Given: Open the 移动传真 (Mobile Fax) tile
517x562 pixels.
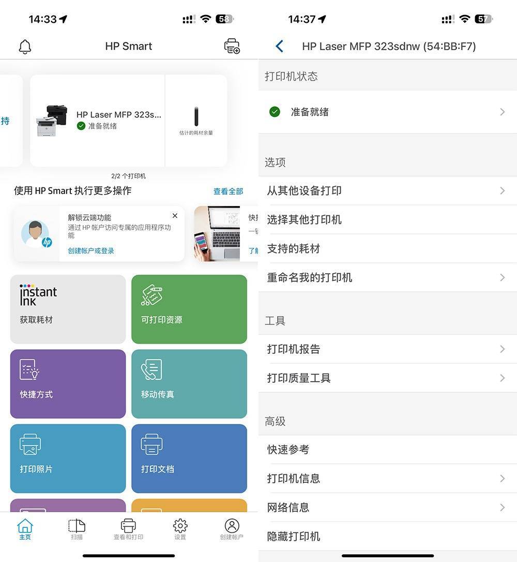Looking at the screenshot, I should (x=189, y=383).
